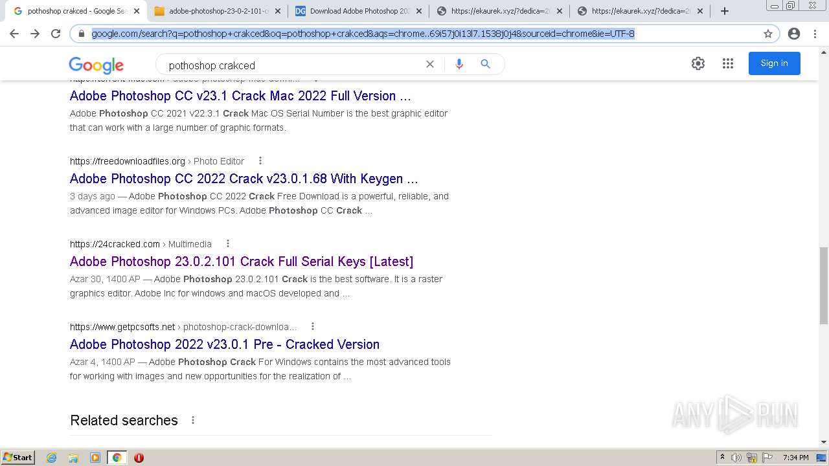Open the Chrome profile avatar menu
The width and height of the screenshot is (829, 466).
[794, 34]
